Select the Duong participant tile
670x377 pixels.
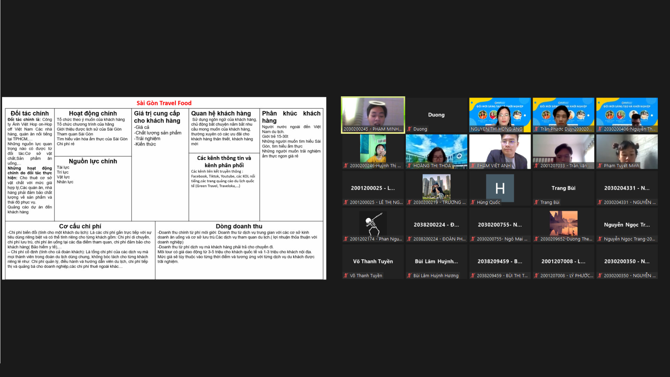tap(436, 115)
